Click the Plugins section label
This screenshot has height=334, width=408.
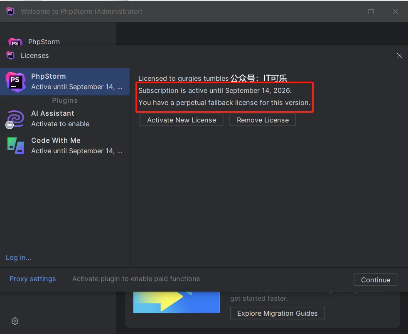tap(65, 100)
